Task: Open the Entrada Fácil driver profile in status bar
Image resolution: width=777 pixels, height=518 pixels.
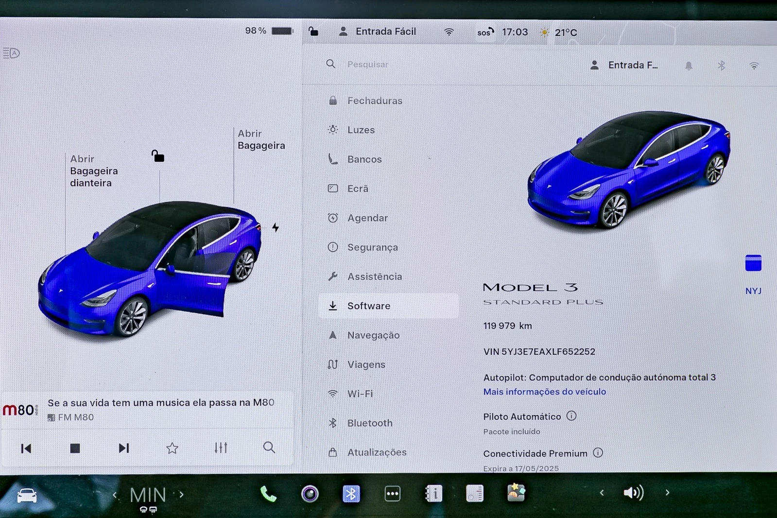Action: [377, 32]
